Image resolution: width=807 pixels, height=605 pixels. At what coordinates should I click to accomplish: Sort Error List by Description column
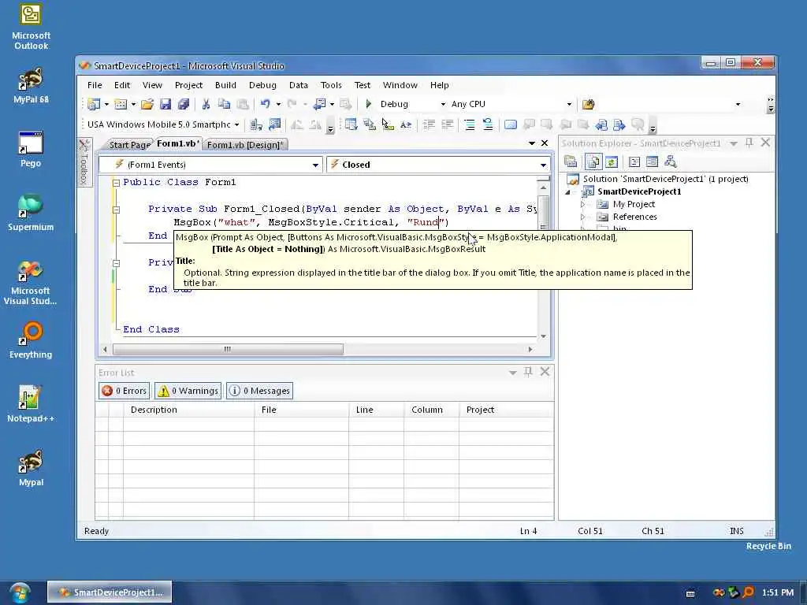click(x=188, y=410)
